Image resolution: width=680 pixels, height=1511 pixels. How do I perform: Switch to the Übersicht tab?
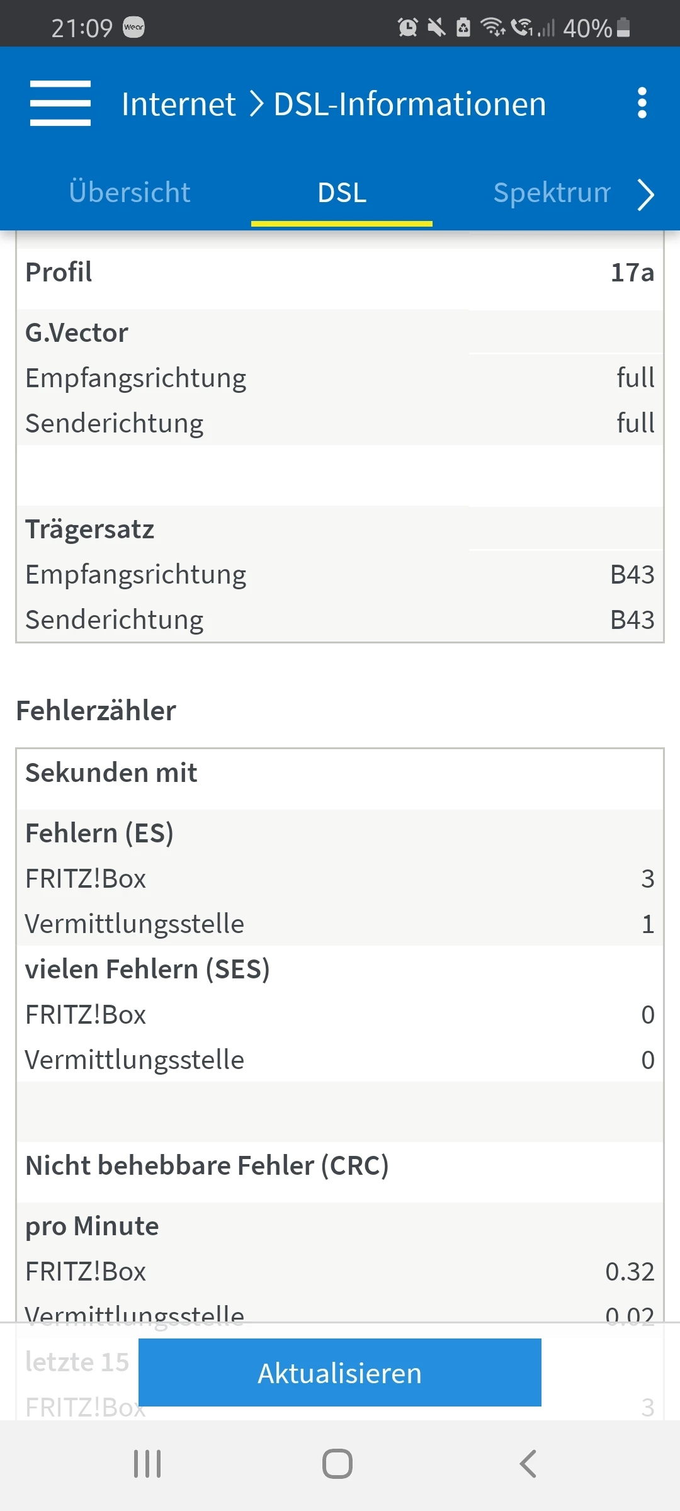pyautogui.click(x=130, y=193)
